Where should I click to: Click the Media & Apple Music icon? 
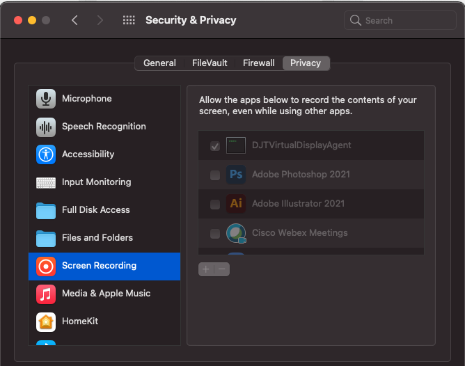pos(46,294)
